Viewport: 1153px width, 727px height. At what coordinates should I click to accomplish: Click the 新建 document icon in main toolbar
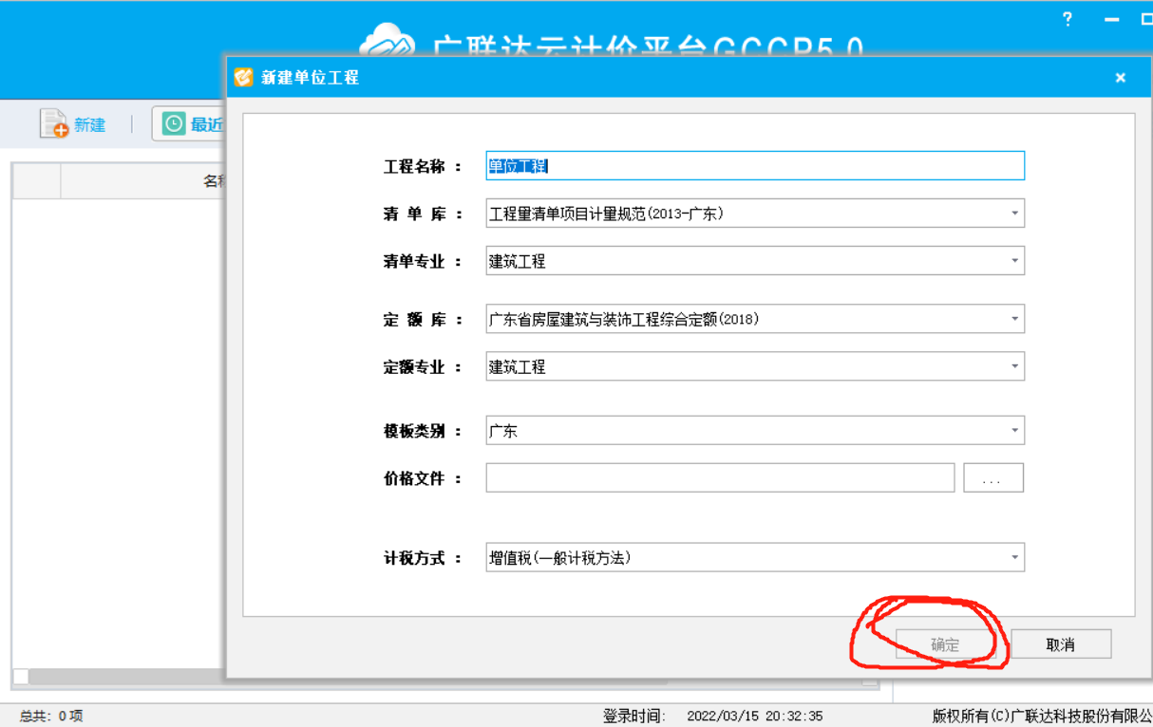[x=53, y=124]
